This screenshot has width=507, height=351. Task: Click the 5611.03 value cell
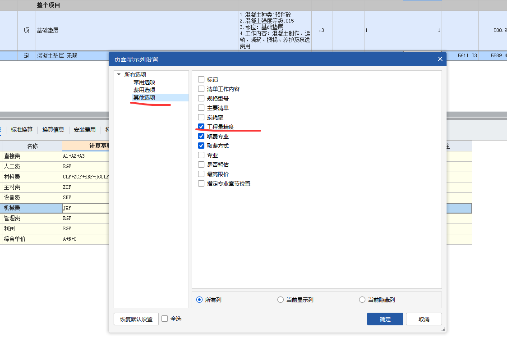(462, 55)
